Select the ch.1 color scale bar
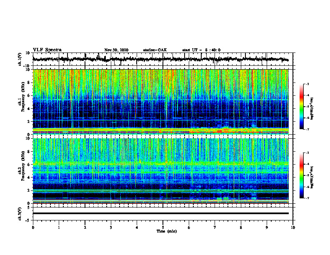The image size is (330, 255). click(302, 107)
